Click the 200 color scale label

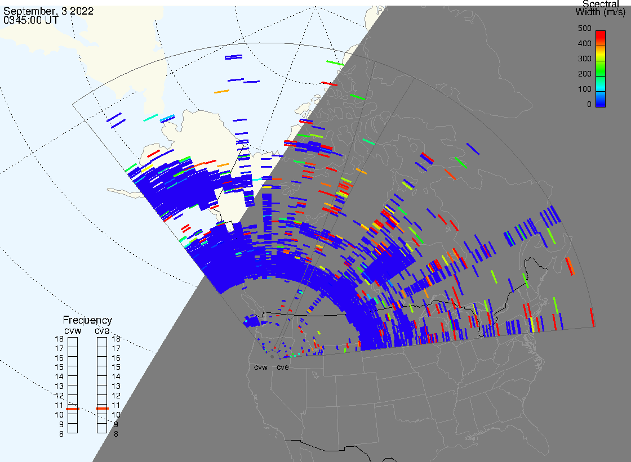pyautogui.click(x=584, y=74)
